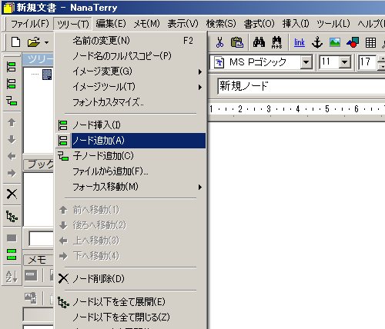Click the ツリー panel header
The width and height of the screenshot is (385, 329).
38,59
